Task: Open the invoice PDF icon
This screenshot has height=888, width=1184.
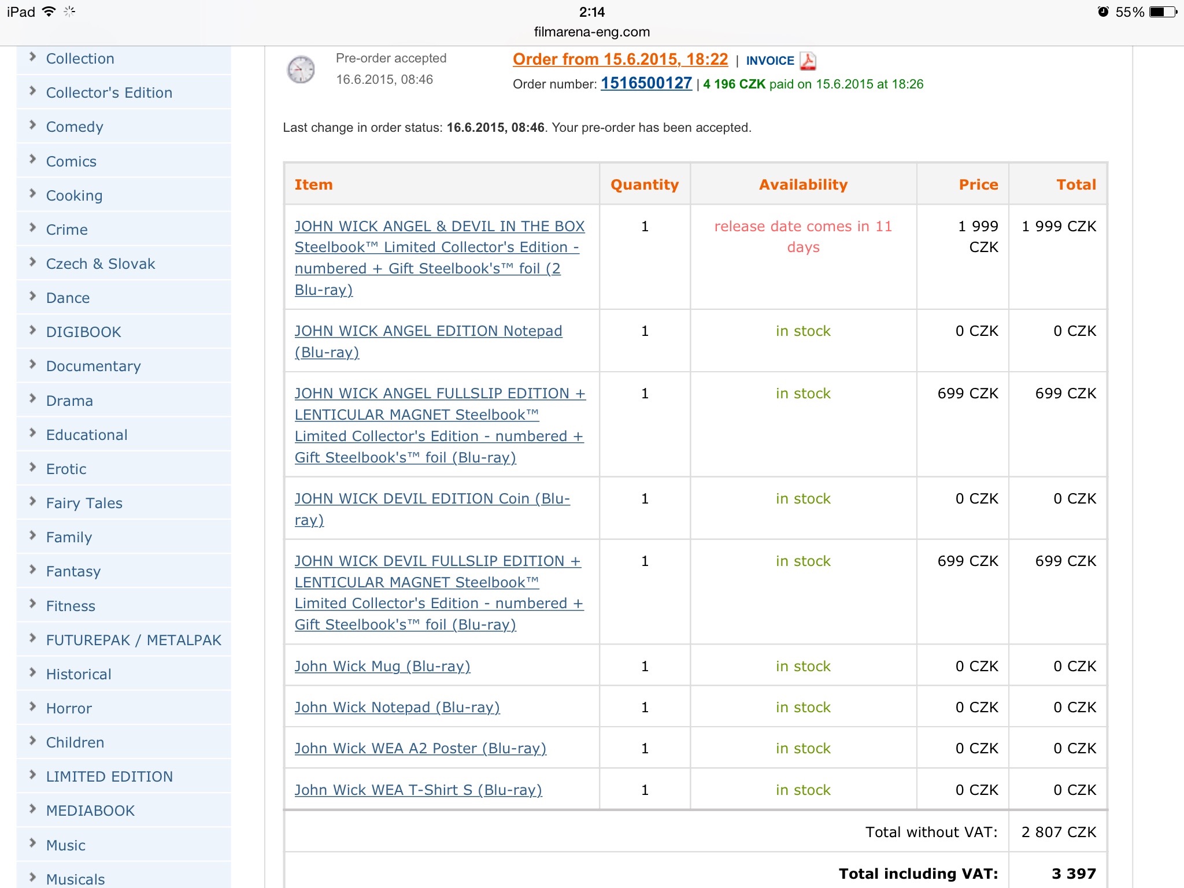Action: 808,61
